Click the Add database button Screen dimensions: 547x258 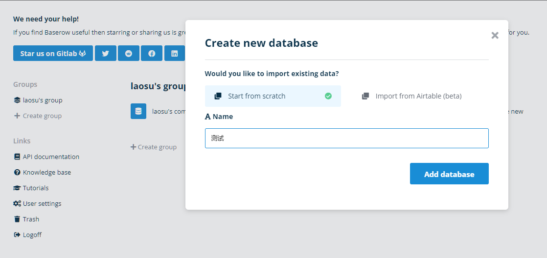pyautogui.click(x=449, y=174)
